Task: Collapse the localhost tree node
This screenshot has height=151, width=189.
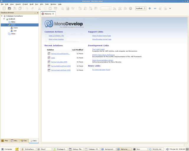Action: 4,19
